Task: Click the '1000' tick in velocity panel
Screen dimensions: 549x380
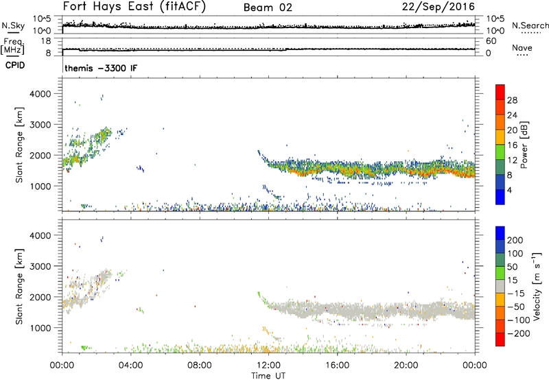Action: coord(40,328)
